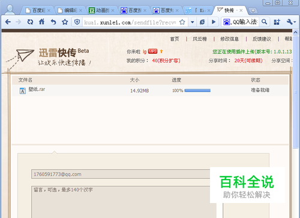Click the go/play arrow beside address bar
The height and width of the screenshot is (218, 300).
click(214, 22)
